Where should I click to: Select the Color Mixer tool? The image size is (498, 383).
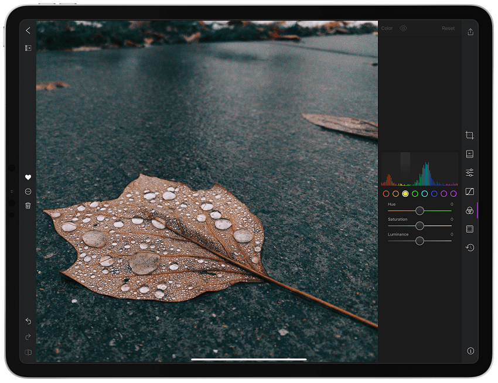(x=469, y=210)
